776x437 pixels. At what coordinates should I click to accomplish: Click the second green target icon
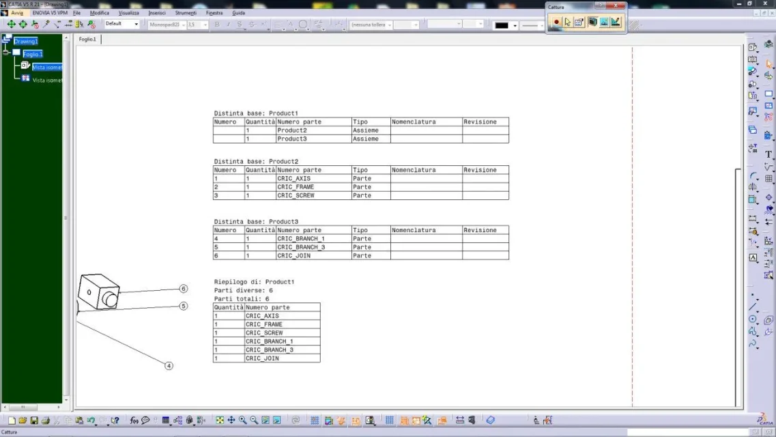click(x=23, y=25)
